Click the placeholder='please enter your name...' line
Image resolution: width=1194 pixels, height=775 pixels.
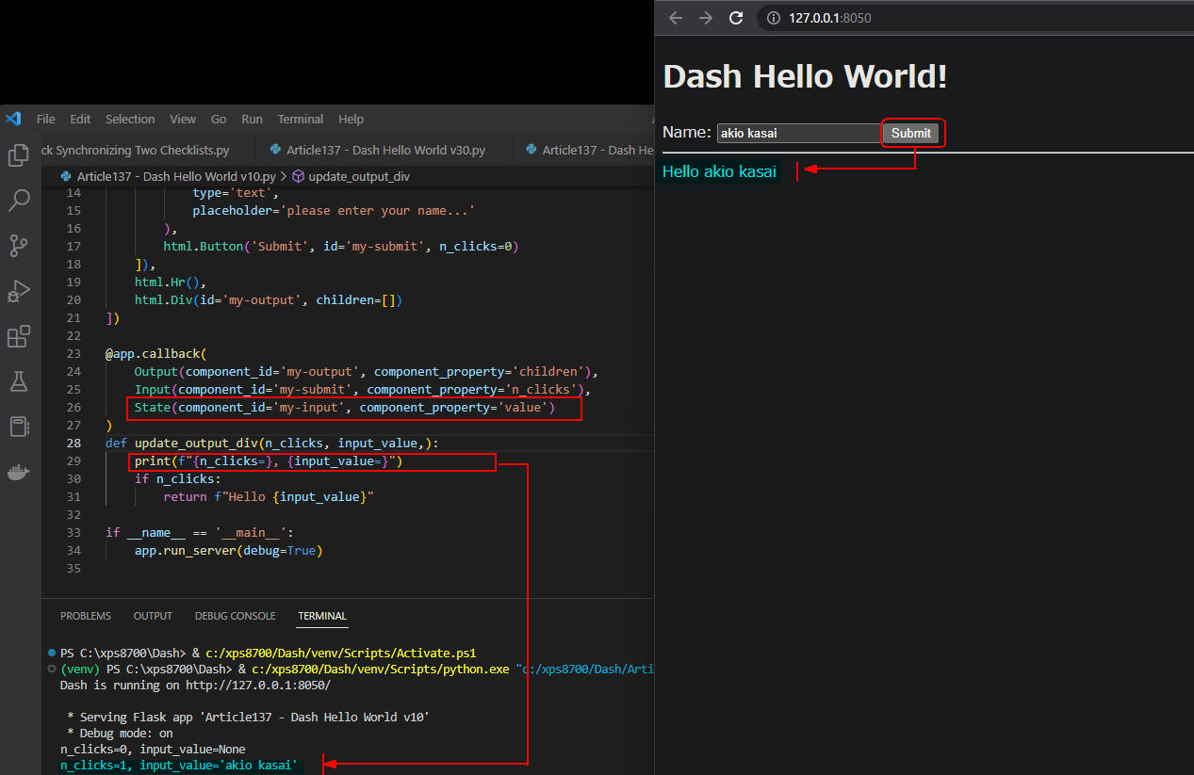pos(334,210)
